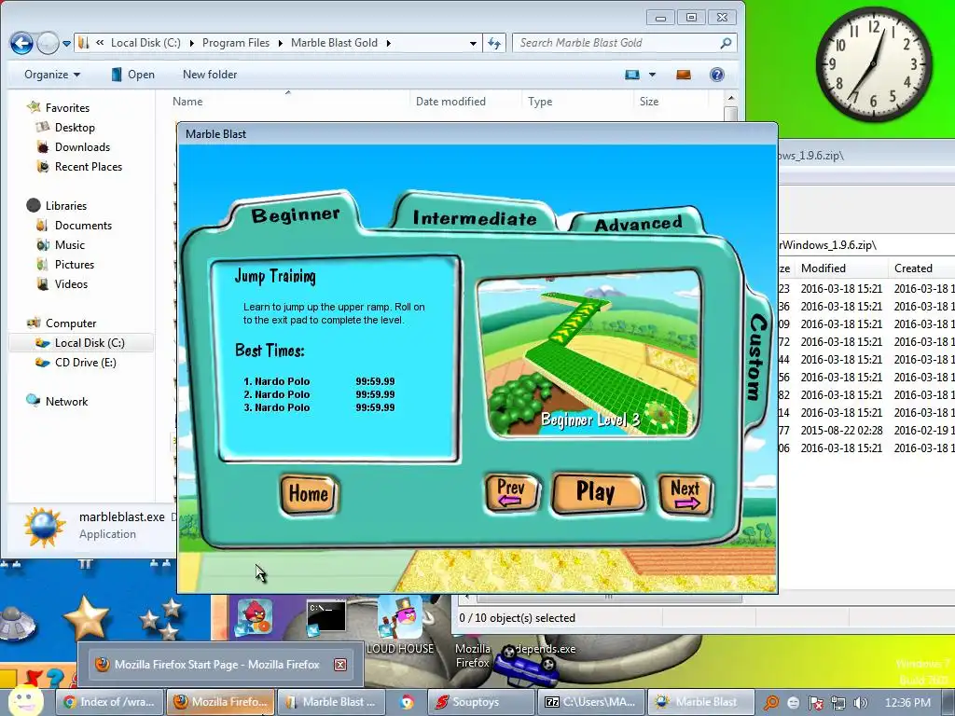Click the desktop clock gadget

[873, 63]
